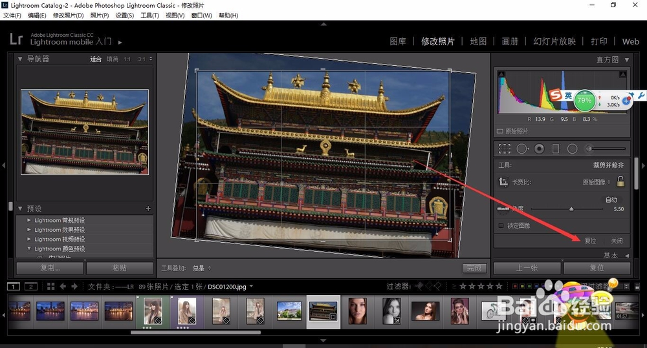This screenshot has width=647, height=348.
Task: Click the 完成 button under the photo
Action: (x=474, y=268)
